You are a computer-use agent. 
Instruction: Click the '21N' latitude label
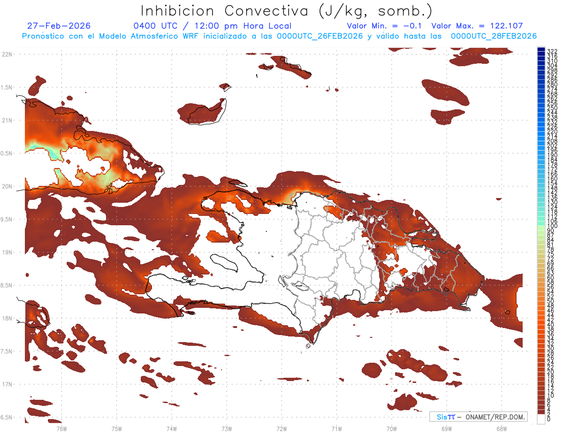(7, 120)
